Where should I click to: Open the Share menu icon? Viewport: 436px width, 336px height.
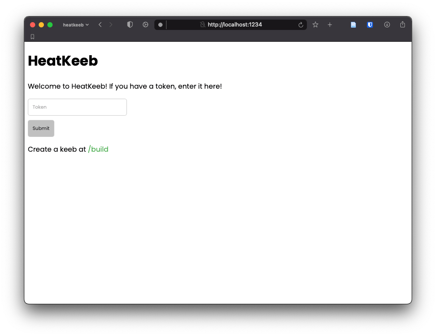pos(403,24)
